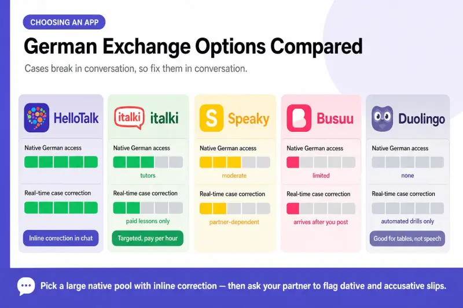Click the Targeted, pay per hour button
The height and width of the screenshot is (308, 463).
(148, 238)
